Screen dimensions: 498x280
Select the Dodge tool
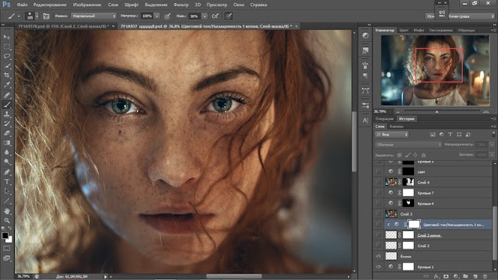tap(7, 162)
